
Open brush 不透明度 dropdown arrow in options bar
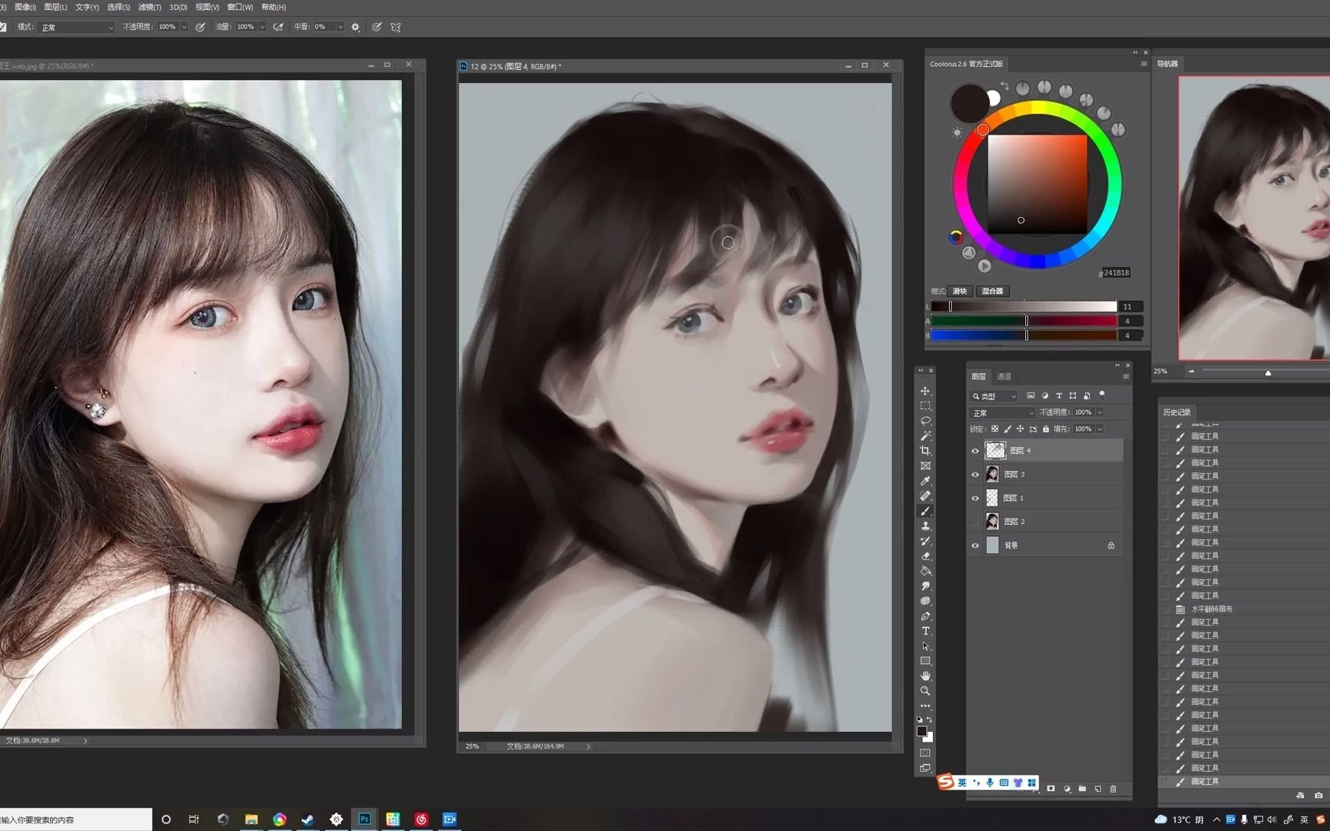coord(184,27)
